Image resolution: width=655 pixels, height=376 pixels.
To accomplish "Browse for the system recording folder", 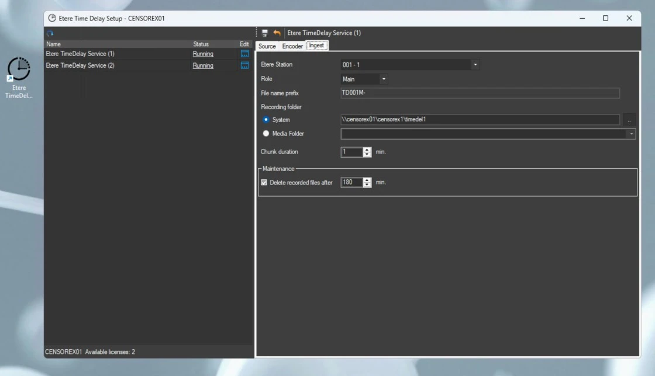I will click(629, 120).
